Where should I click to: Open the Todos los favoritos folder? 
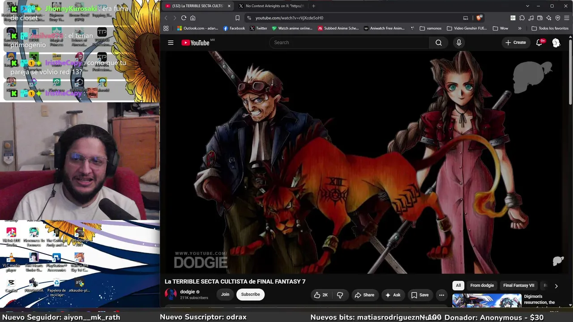pos(550,28)
